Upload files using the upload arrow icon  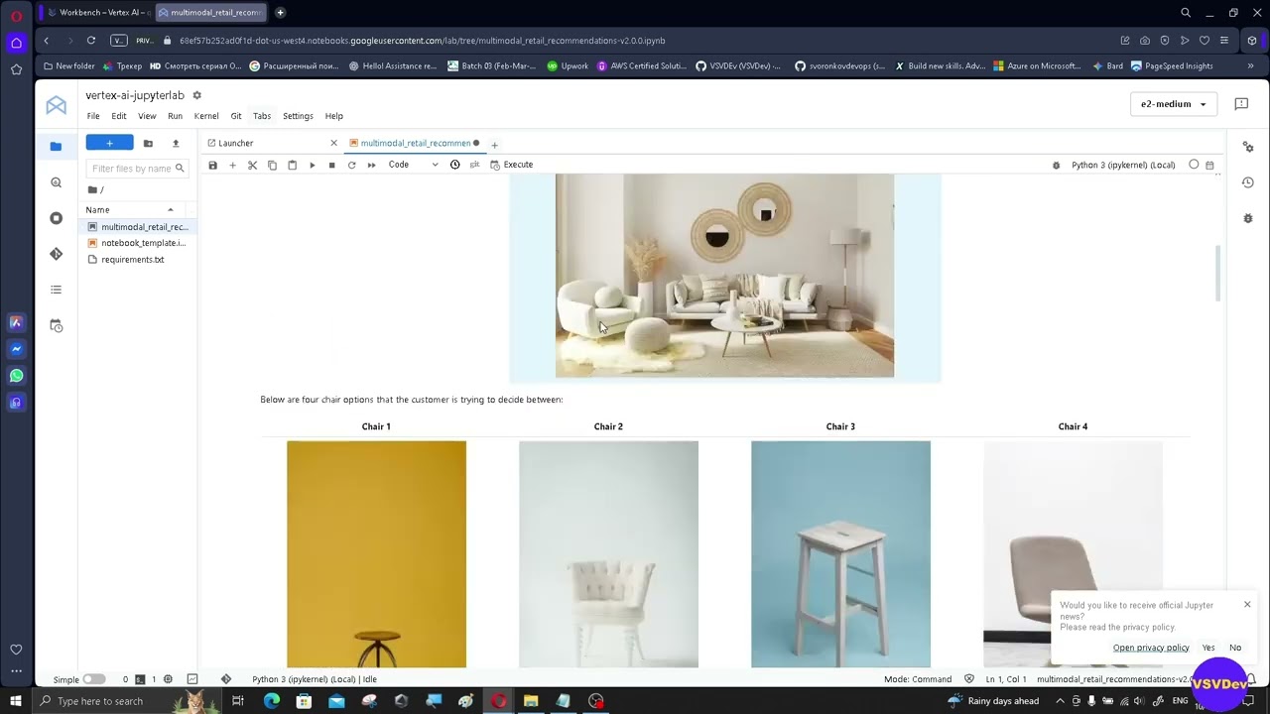point(176,143)
